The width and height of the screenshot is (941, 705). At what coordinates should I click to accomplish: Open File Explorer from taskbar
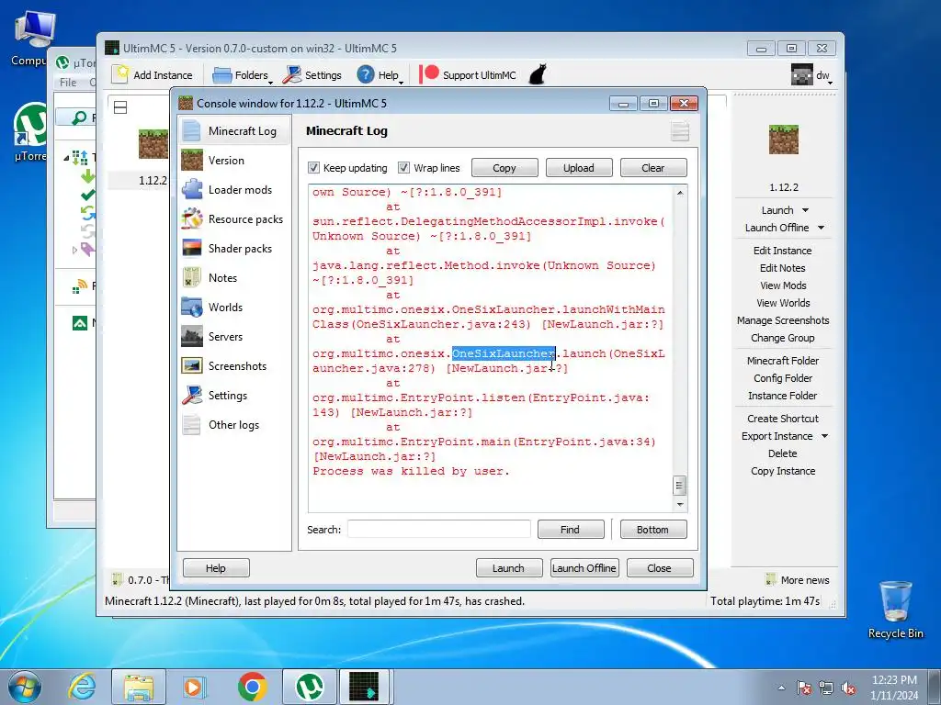139,687
